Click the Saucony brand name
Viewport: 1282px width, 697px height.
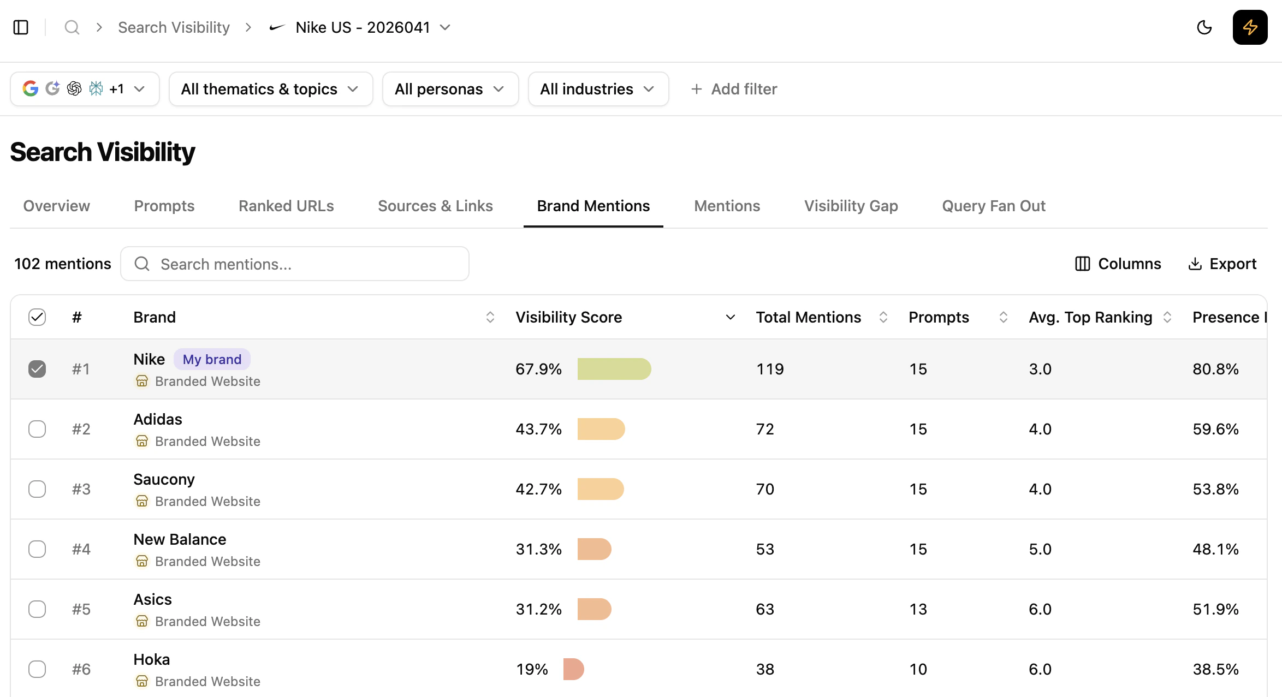[164, 479]
